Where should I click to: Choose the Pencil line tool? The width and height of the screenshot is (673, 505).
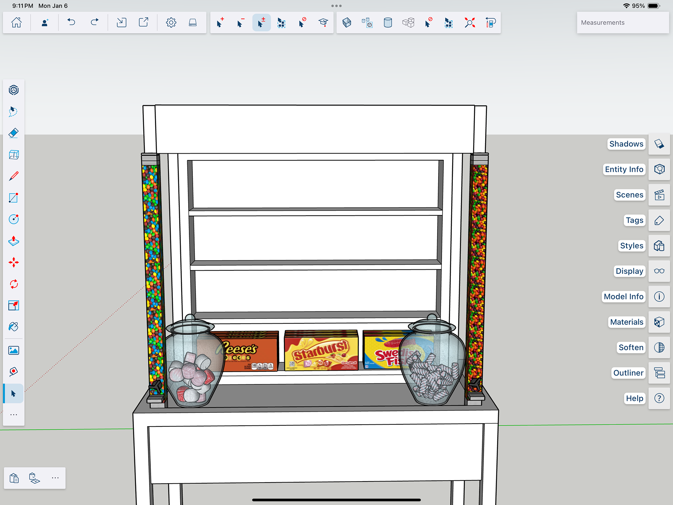point(13,176)
